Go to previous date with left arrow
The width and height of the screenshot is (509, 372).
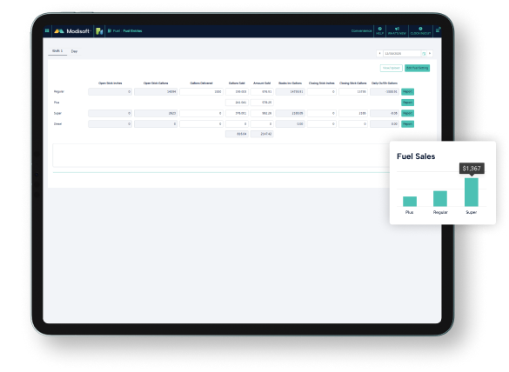click(379, 53)
